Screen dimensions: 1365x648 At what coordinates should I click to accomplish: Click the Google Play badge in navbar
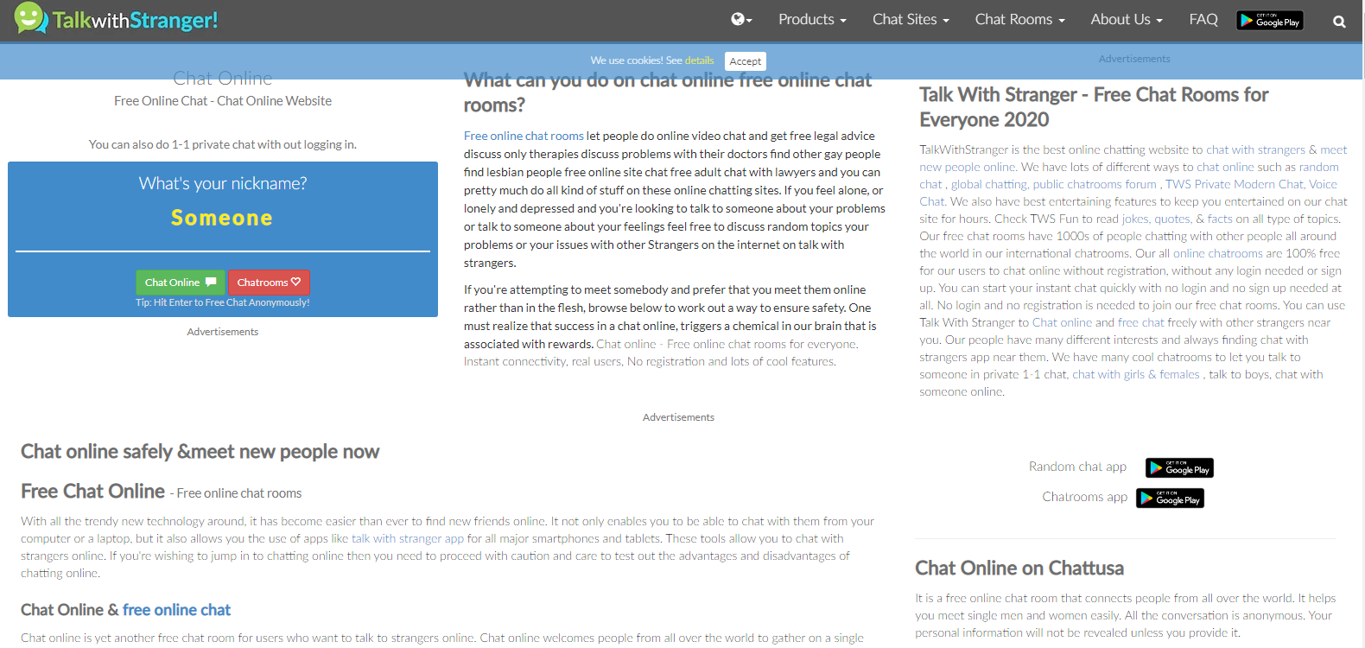tap(1269, 21)
